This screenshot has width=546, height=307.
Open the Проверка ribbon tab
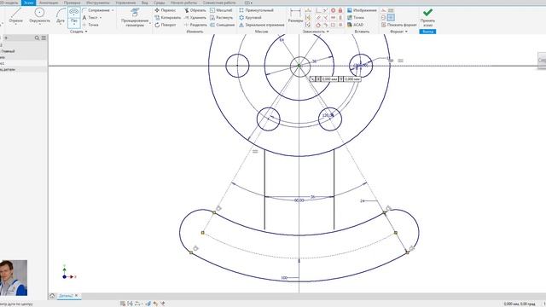click(72, 3)
